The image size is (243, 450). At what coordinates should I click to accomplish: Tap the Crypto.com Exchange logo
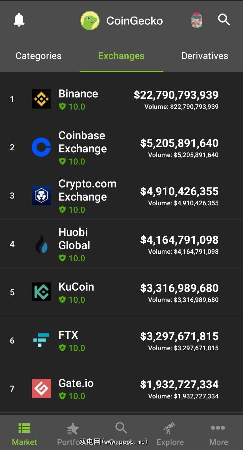coord(41,196)
